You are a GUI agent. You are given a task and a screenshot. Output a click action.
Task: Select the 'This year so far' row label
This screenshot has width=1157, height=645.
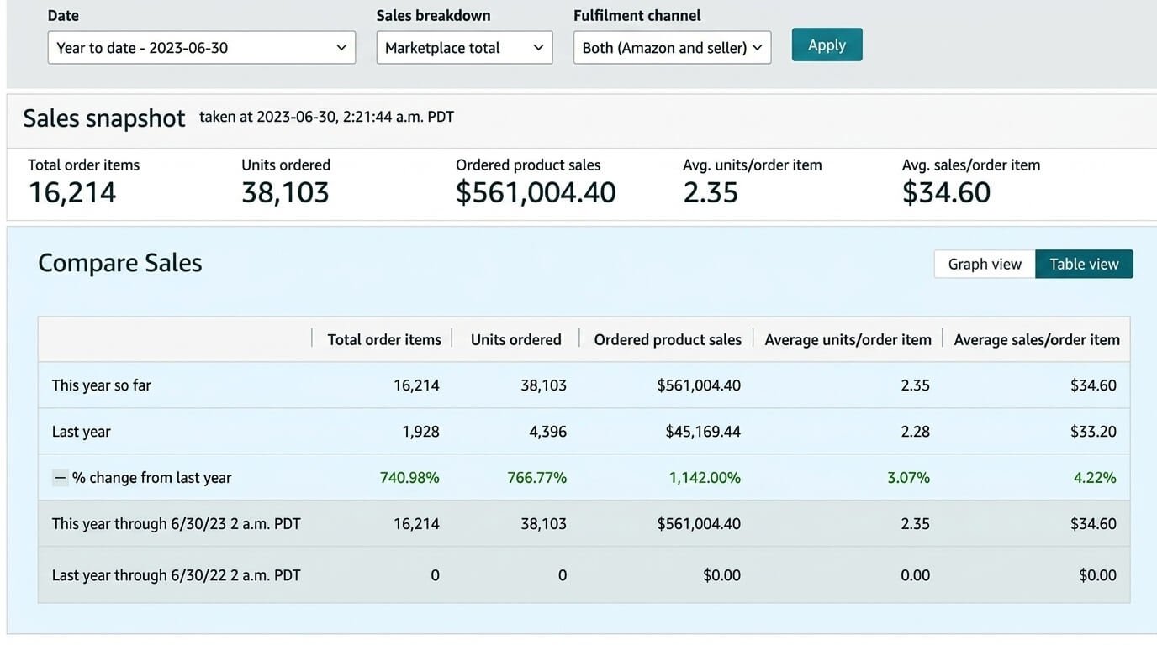(101, 385)
